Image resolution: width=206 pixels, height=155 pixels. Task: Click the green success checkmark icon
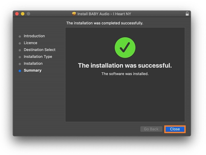pos(125,47)
